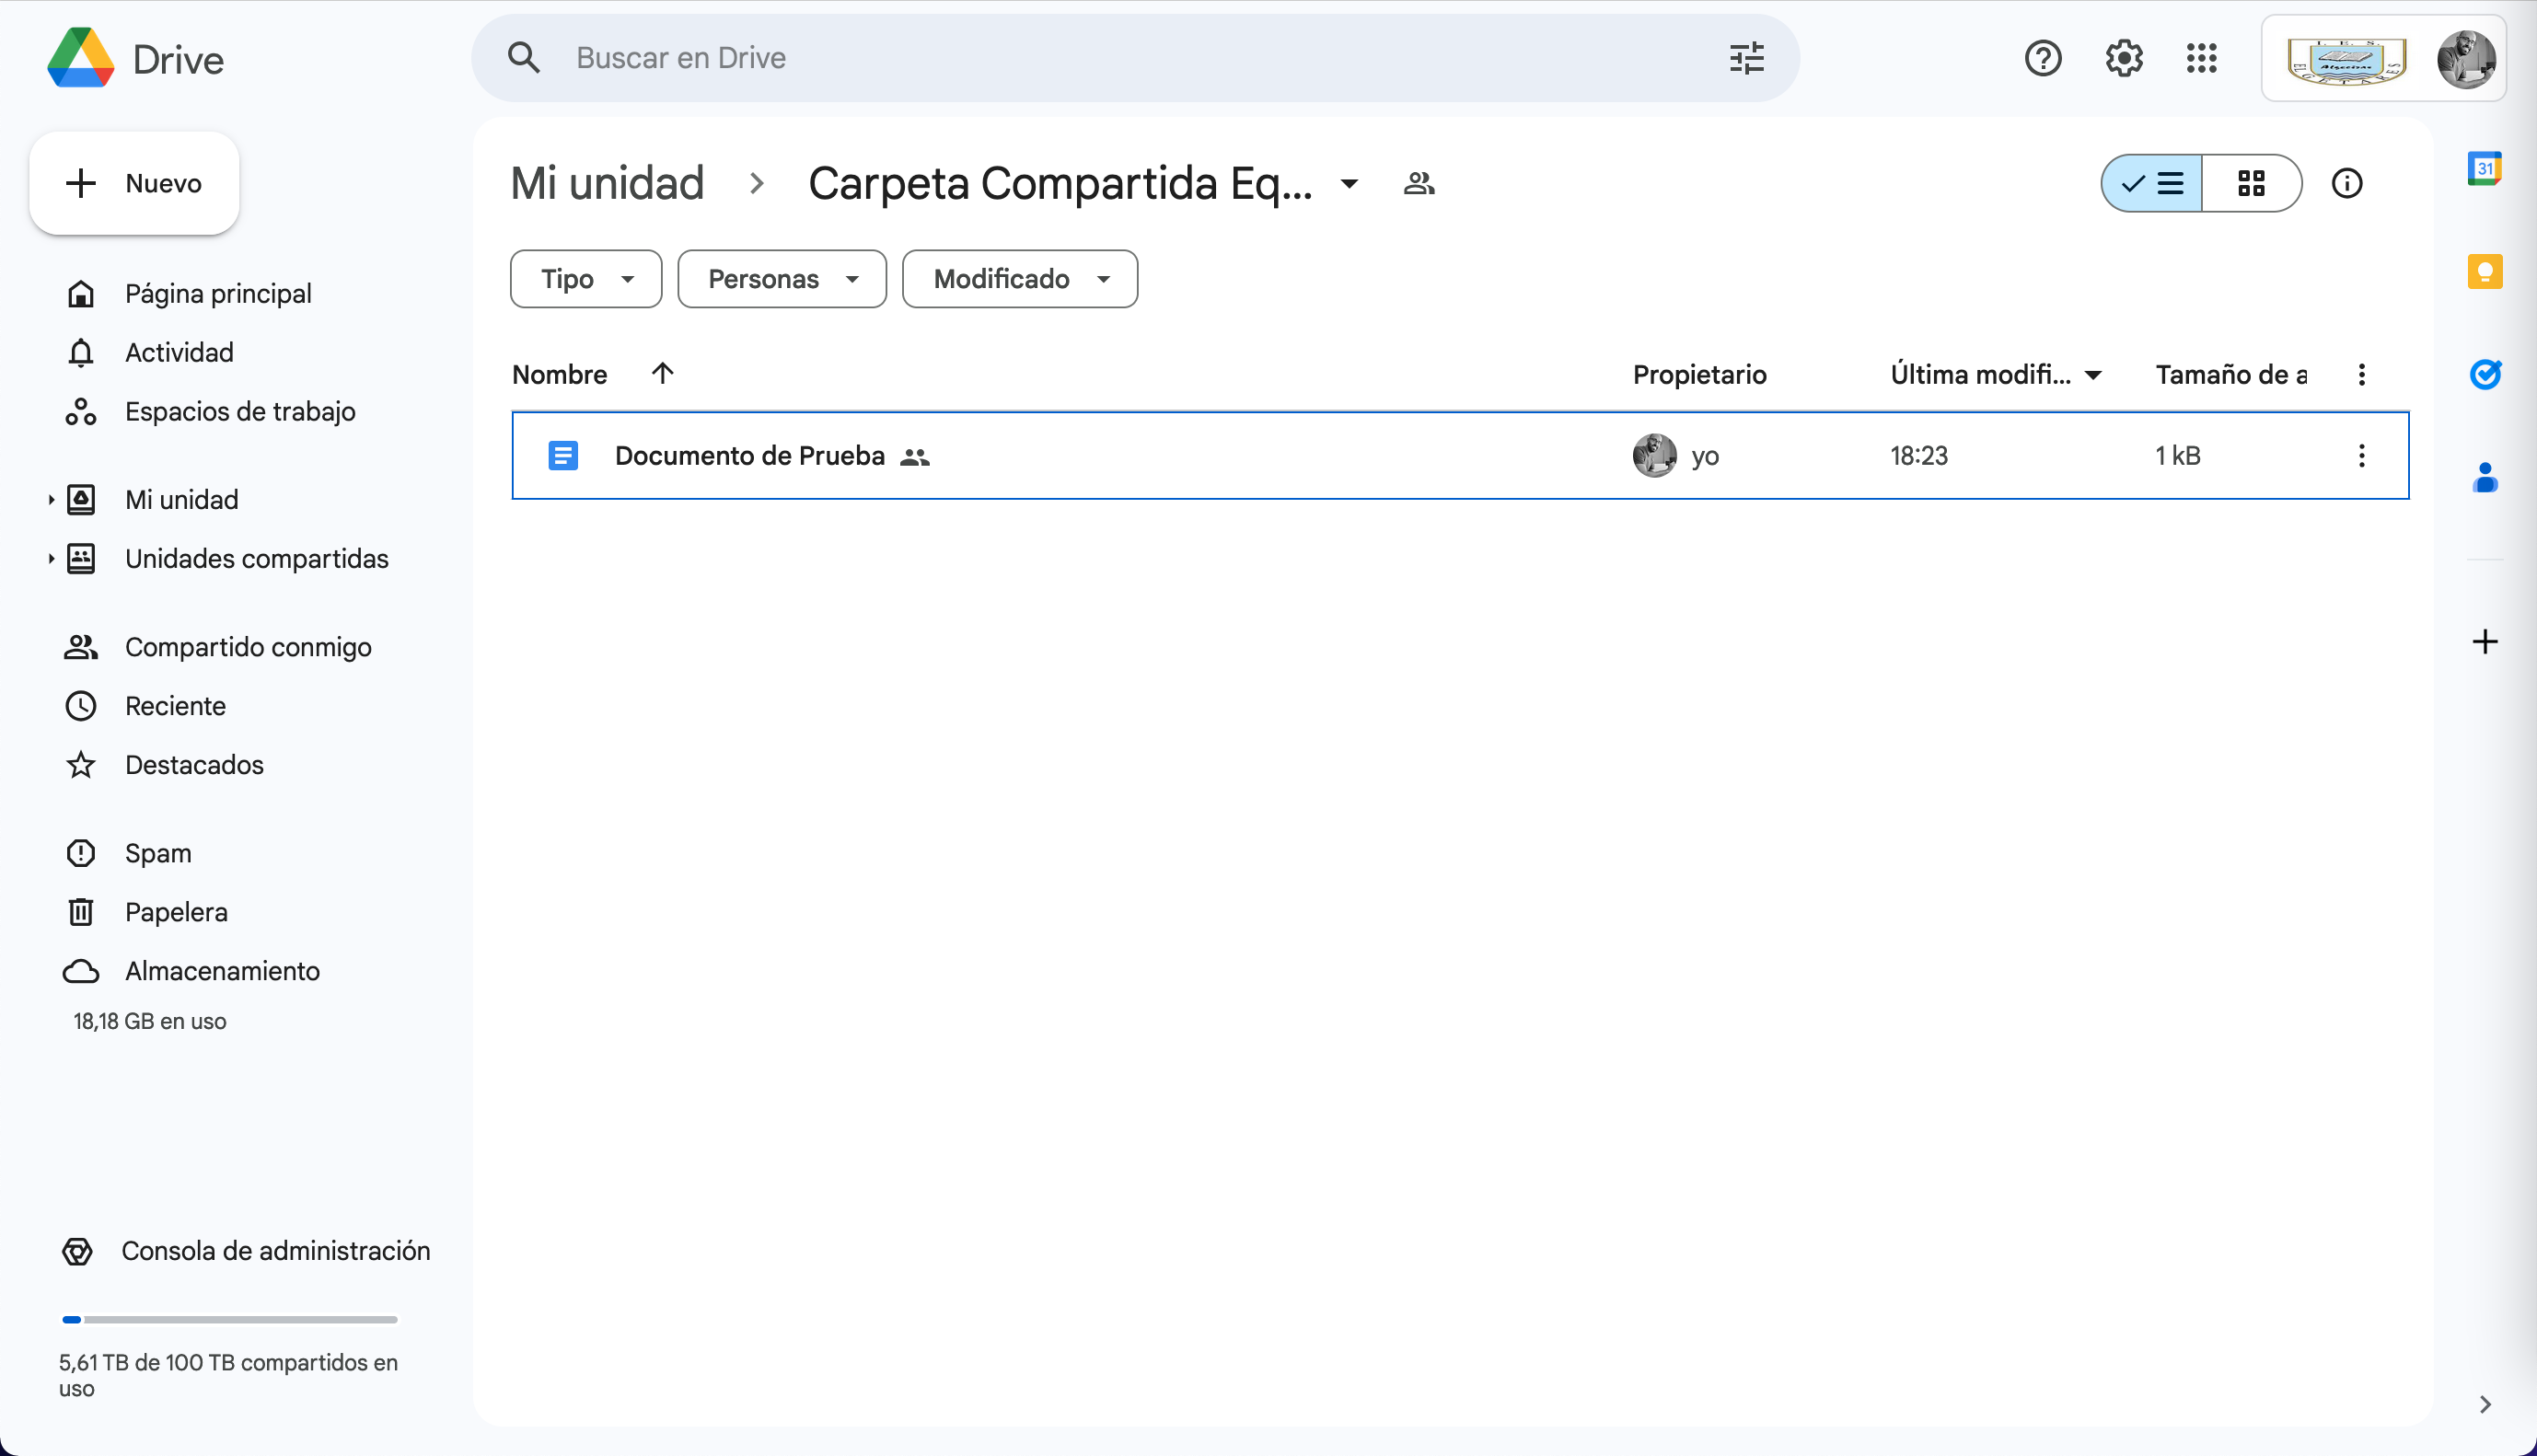Open Google Keep side panel icon
The height and width of the screenshot is (1456, 2537).
[2484, 272]
